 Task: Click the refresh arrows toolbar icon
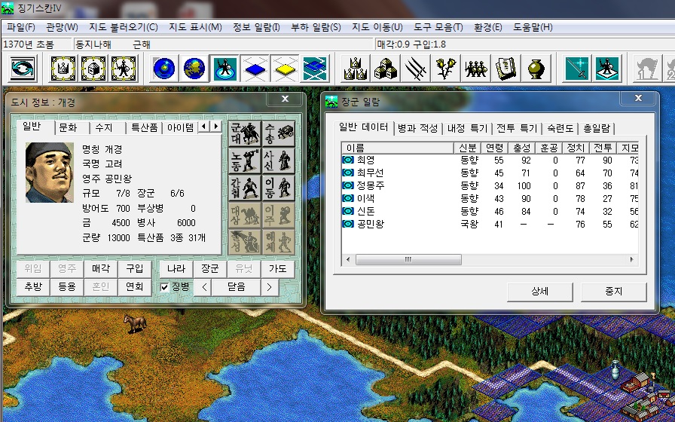tap(23, 68)
